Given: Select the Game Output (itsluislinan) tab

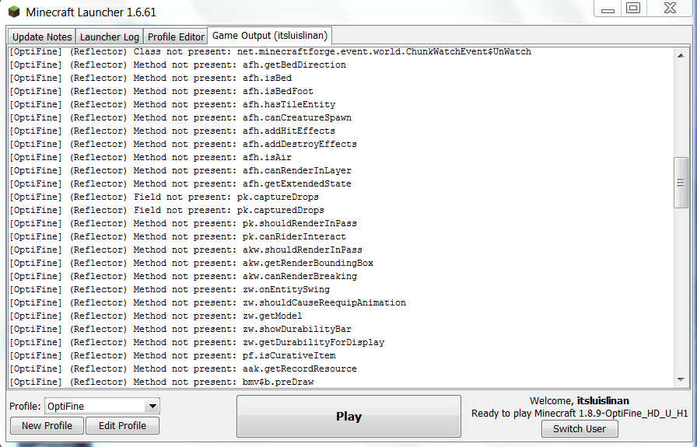Looking at the screenshot, I should pyautogui.click(x=270, y=36).
